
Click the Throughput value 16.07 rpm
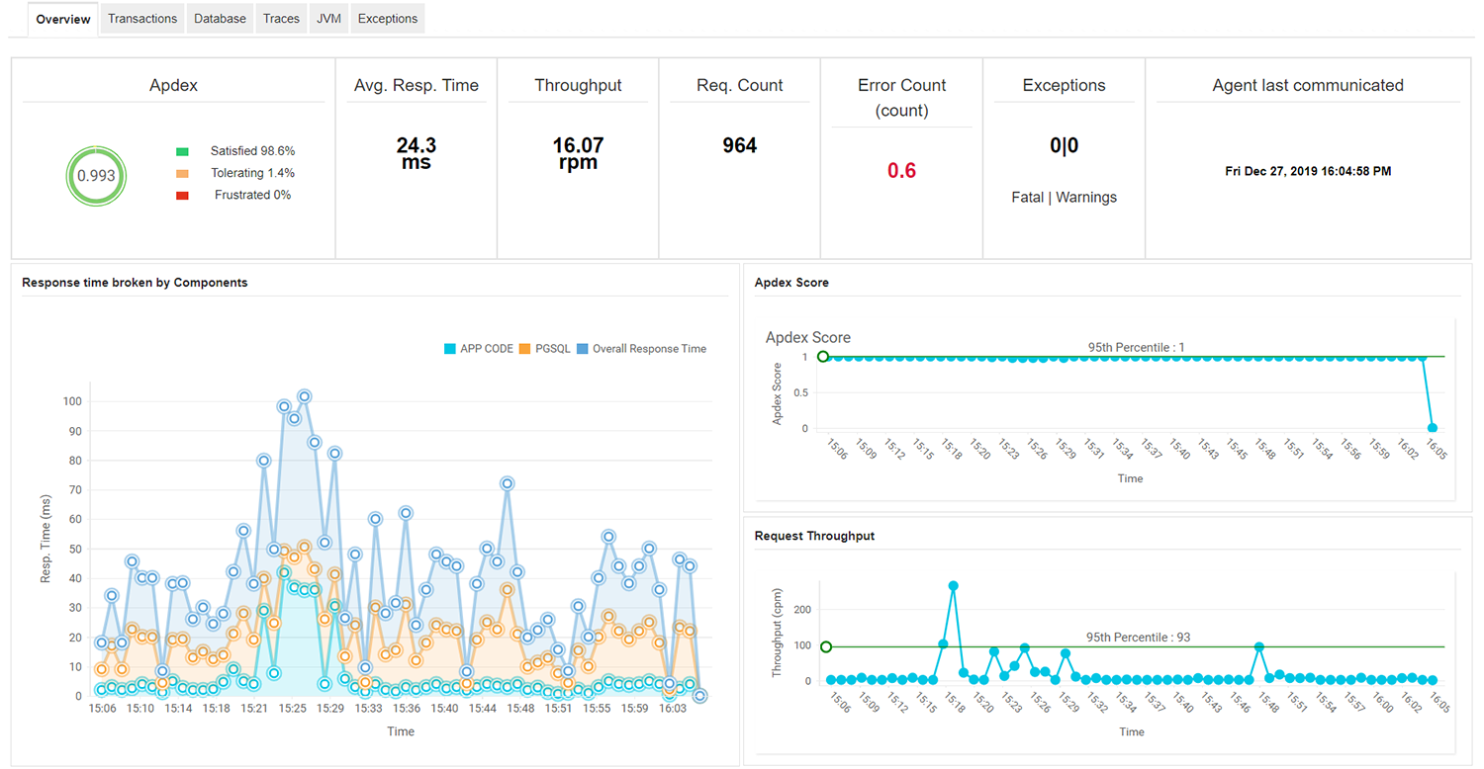coord(578,152)
